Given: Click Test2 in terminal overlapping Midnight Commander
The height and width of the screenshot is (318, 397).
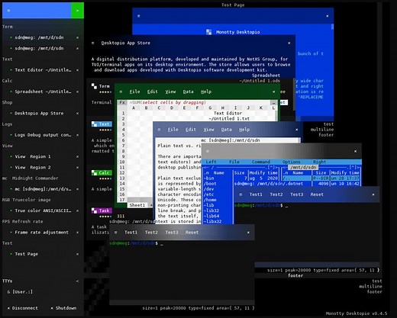Looking at the screenshot, I should [x=276, y=194].
